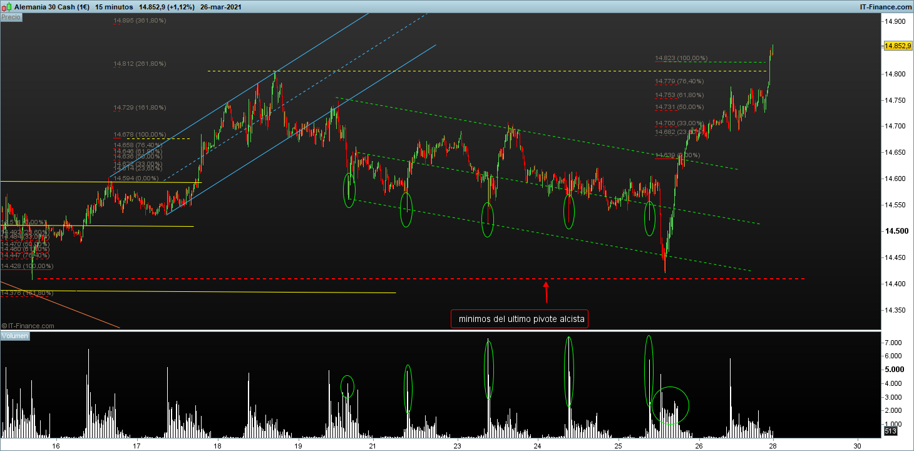
Task: Open the Volumen panel label
Action: click(x=15, y=336)
